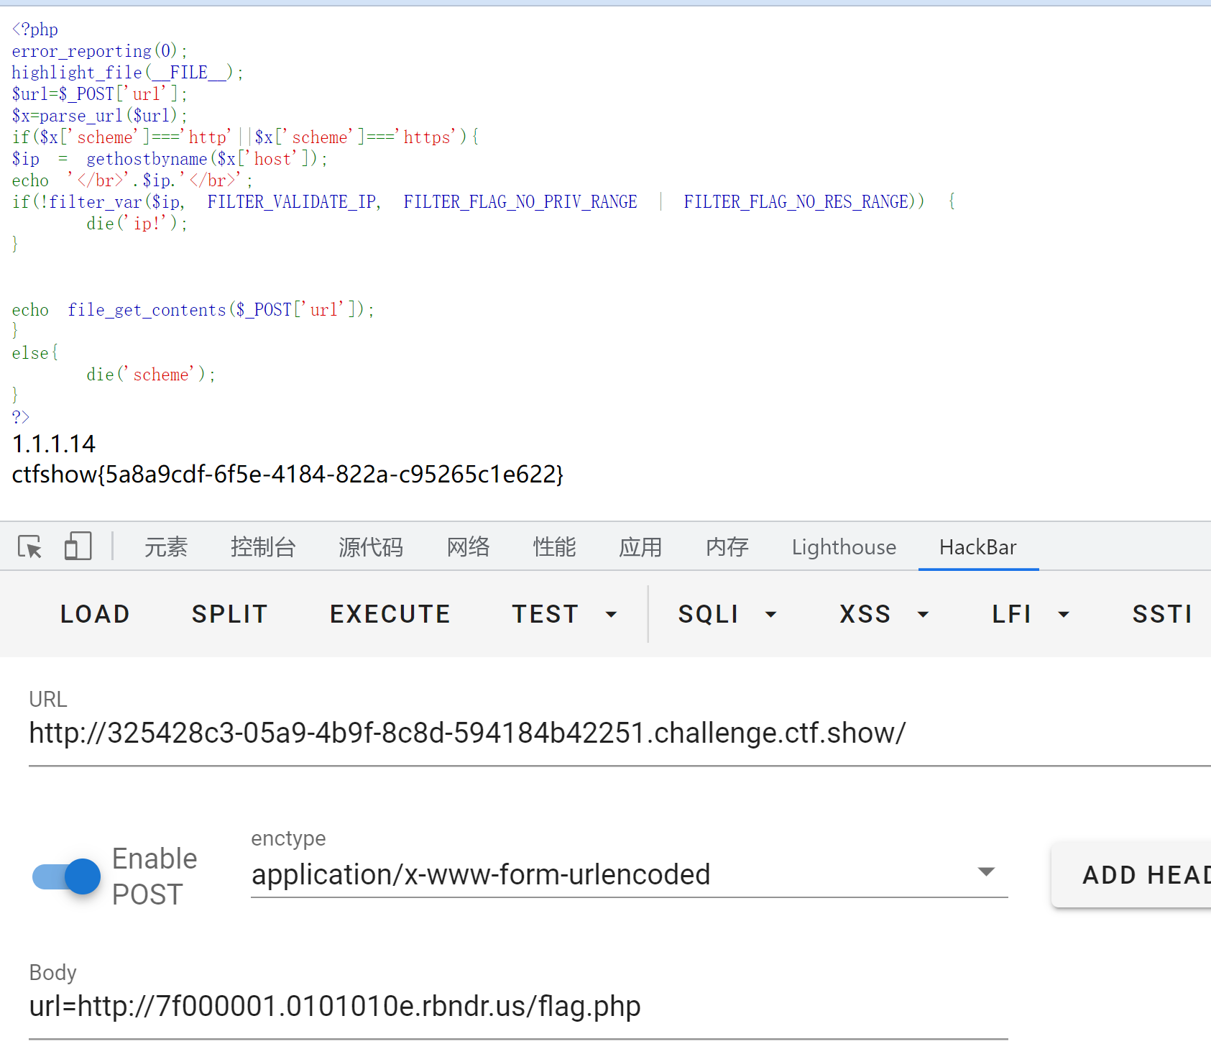Open the 性能 (Performance) tab
The image size is (1211, 1062).
pos(554,547)
